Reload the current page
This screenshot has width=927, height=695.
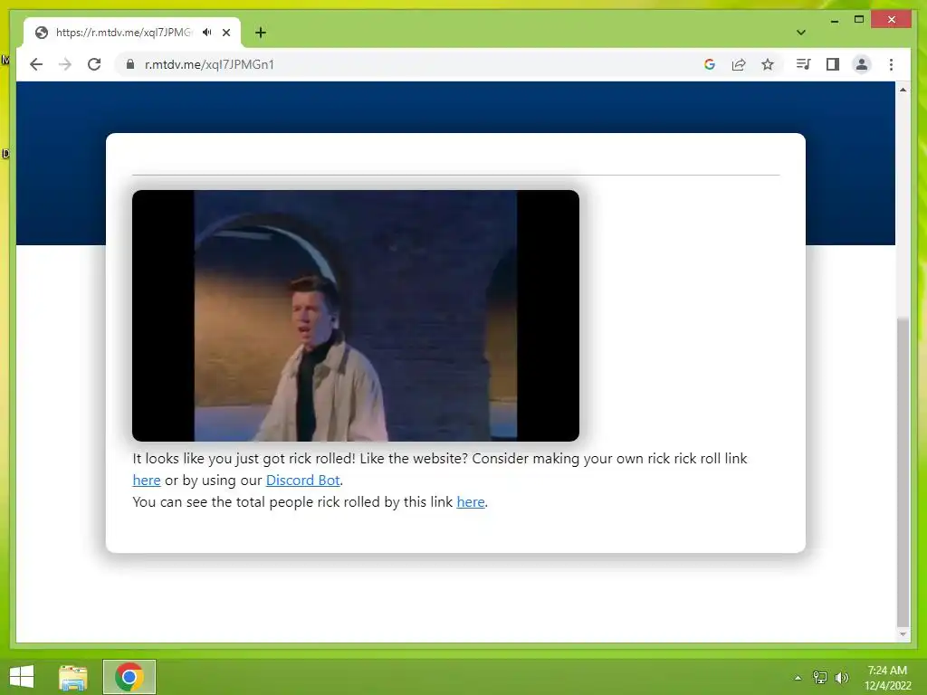(x=94, y=64)
